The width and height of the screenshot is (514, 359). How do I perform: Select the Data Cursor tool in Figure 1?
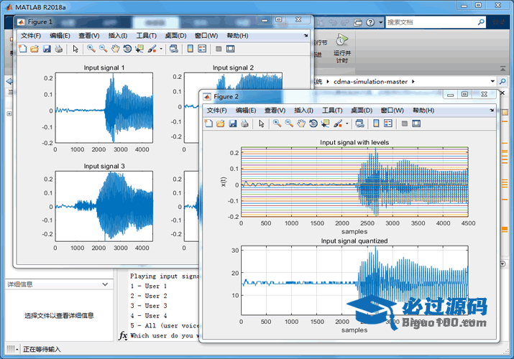[139, 49]
